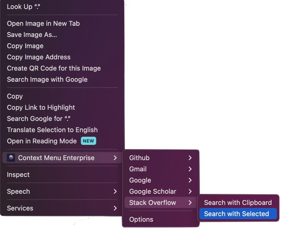This screenshot has height=228, width=281.
Task: Select Copy Image Address
Action: pyautogui.click(x=62, y=57)
